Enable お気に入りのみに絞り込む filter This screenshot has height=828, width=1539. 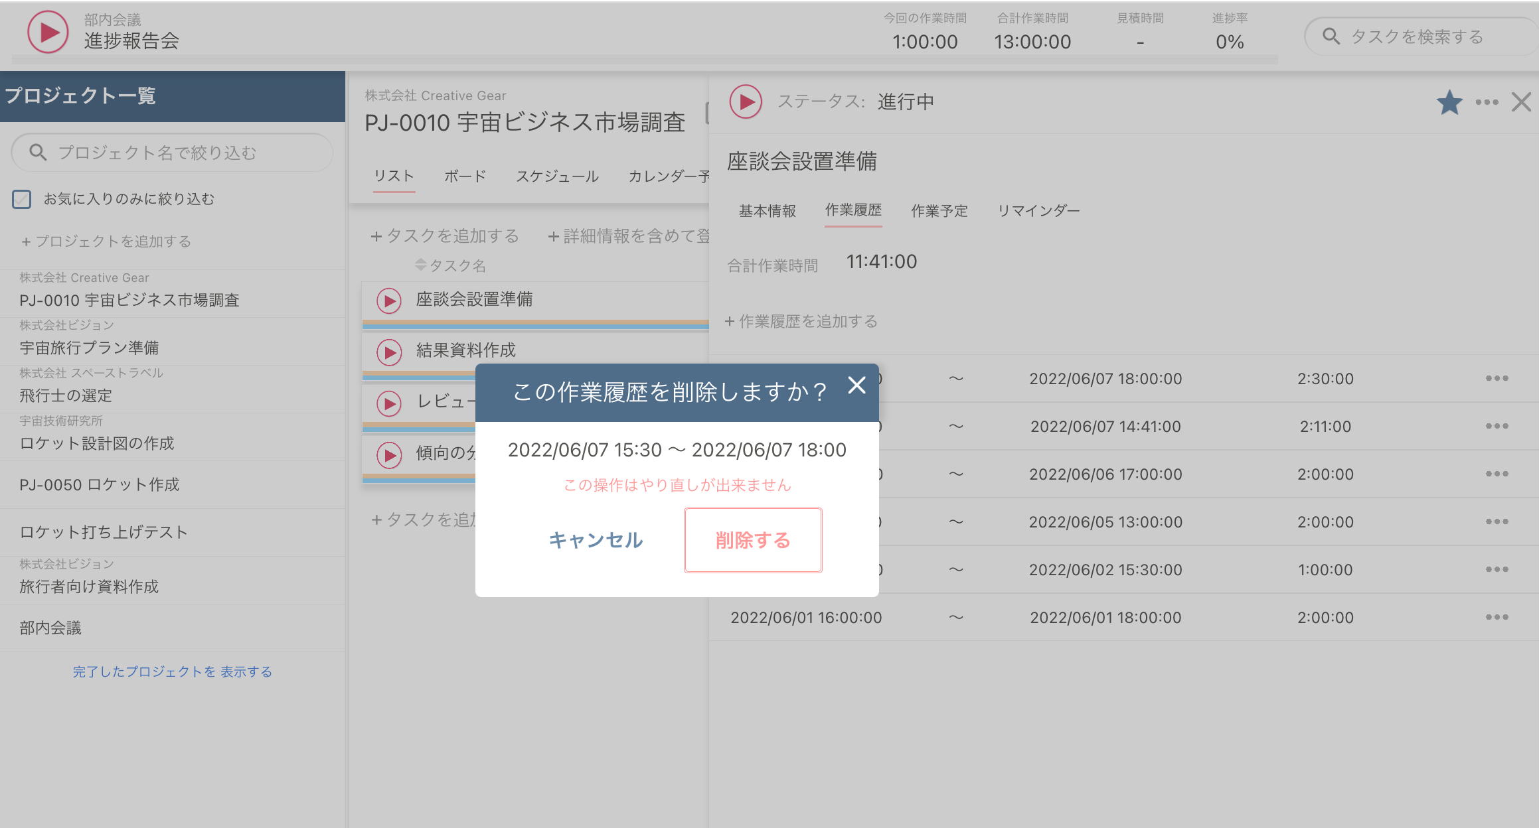(x=22, y=198)
